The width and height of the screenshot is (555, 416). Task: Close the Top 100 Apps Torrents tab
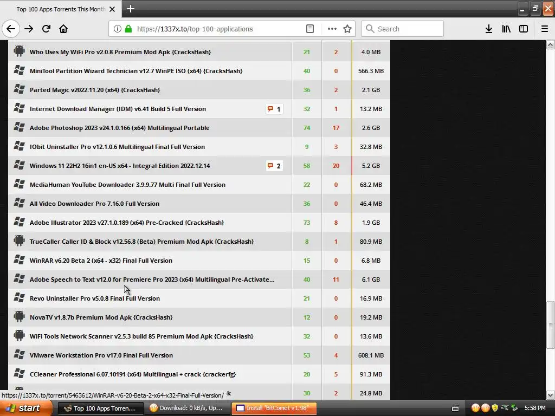point(112,9)
